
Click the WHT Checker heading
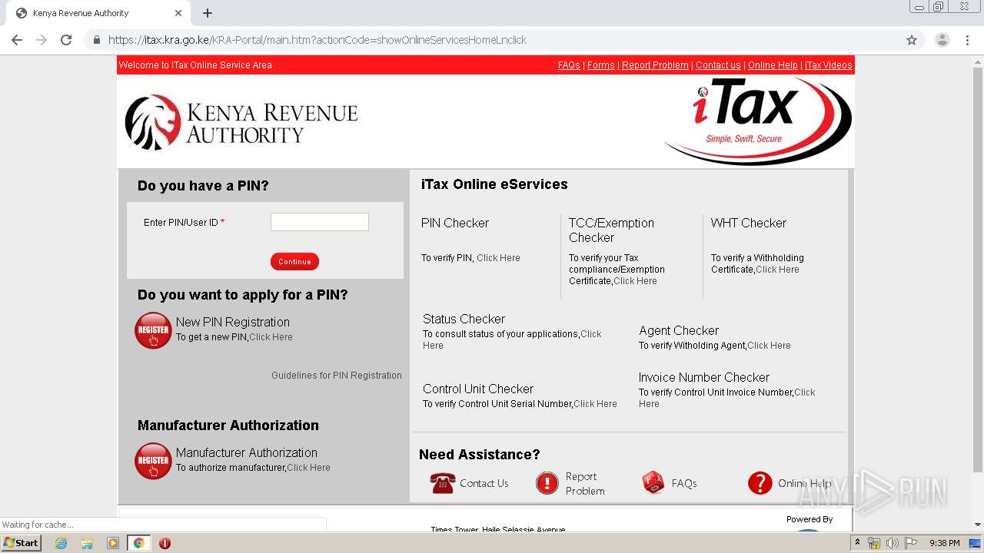coord(749,223)
